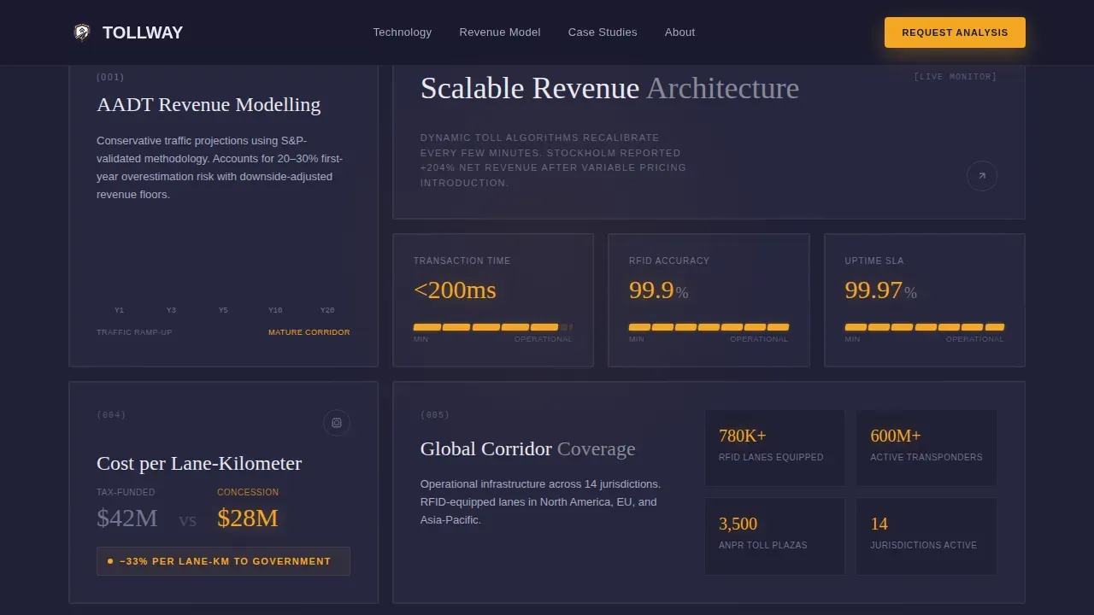Click the [LIVE MONITOR] label

[x=956, y=77]
